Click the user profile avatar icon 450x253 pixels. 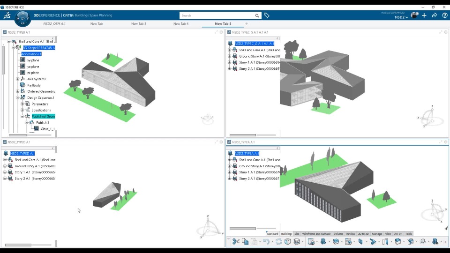[414, 15]
